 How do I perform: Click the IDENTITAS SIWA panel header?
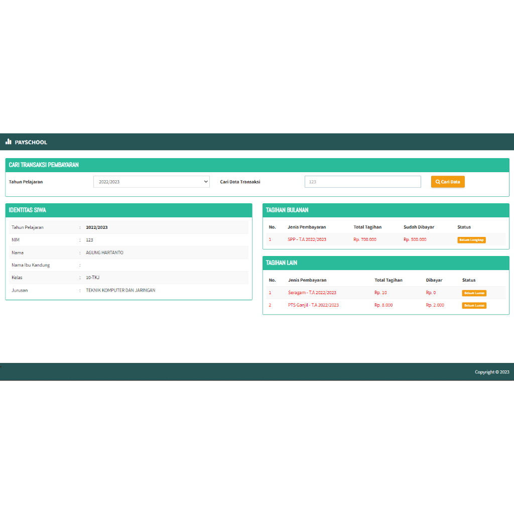[x=129, y=210]
